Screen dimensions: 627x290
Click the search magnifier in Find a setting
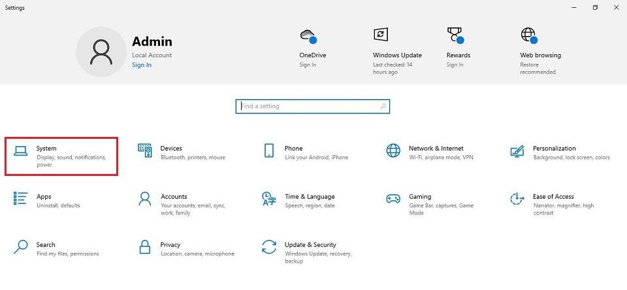[x=383, y=106]
